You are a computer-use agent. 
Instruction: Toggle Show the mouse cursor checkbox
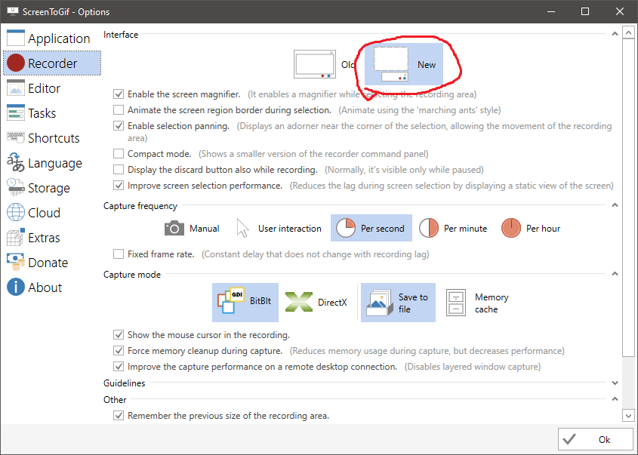[119, 334]
